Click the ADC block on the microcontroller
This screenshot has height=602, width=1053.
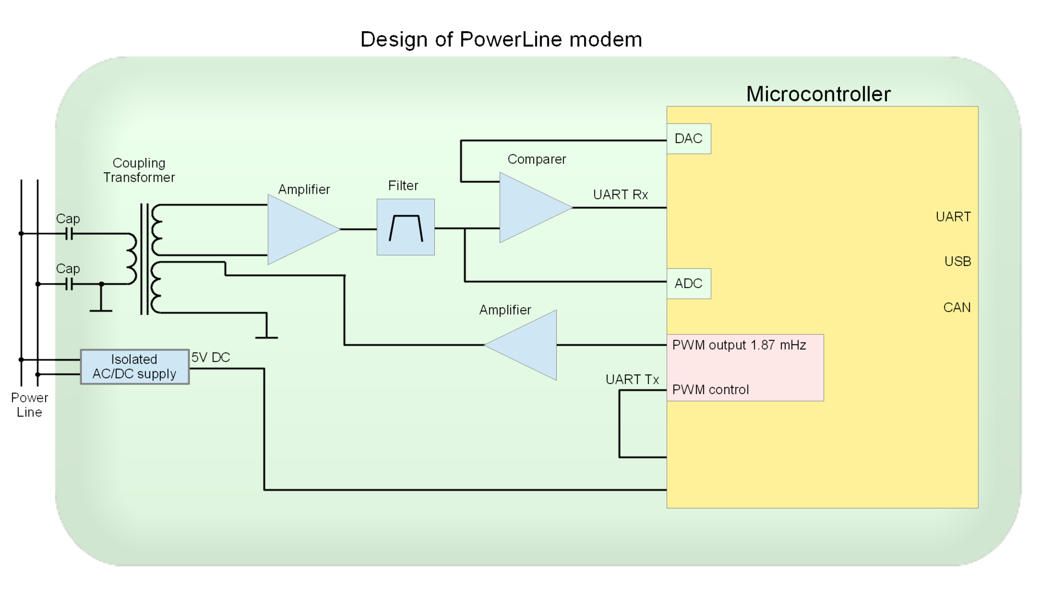(689, 284)
